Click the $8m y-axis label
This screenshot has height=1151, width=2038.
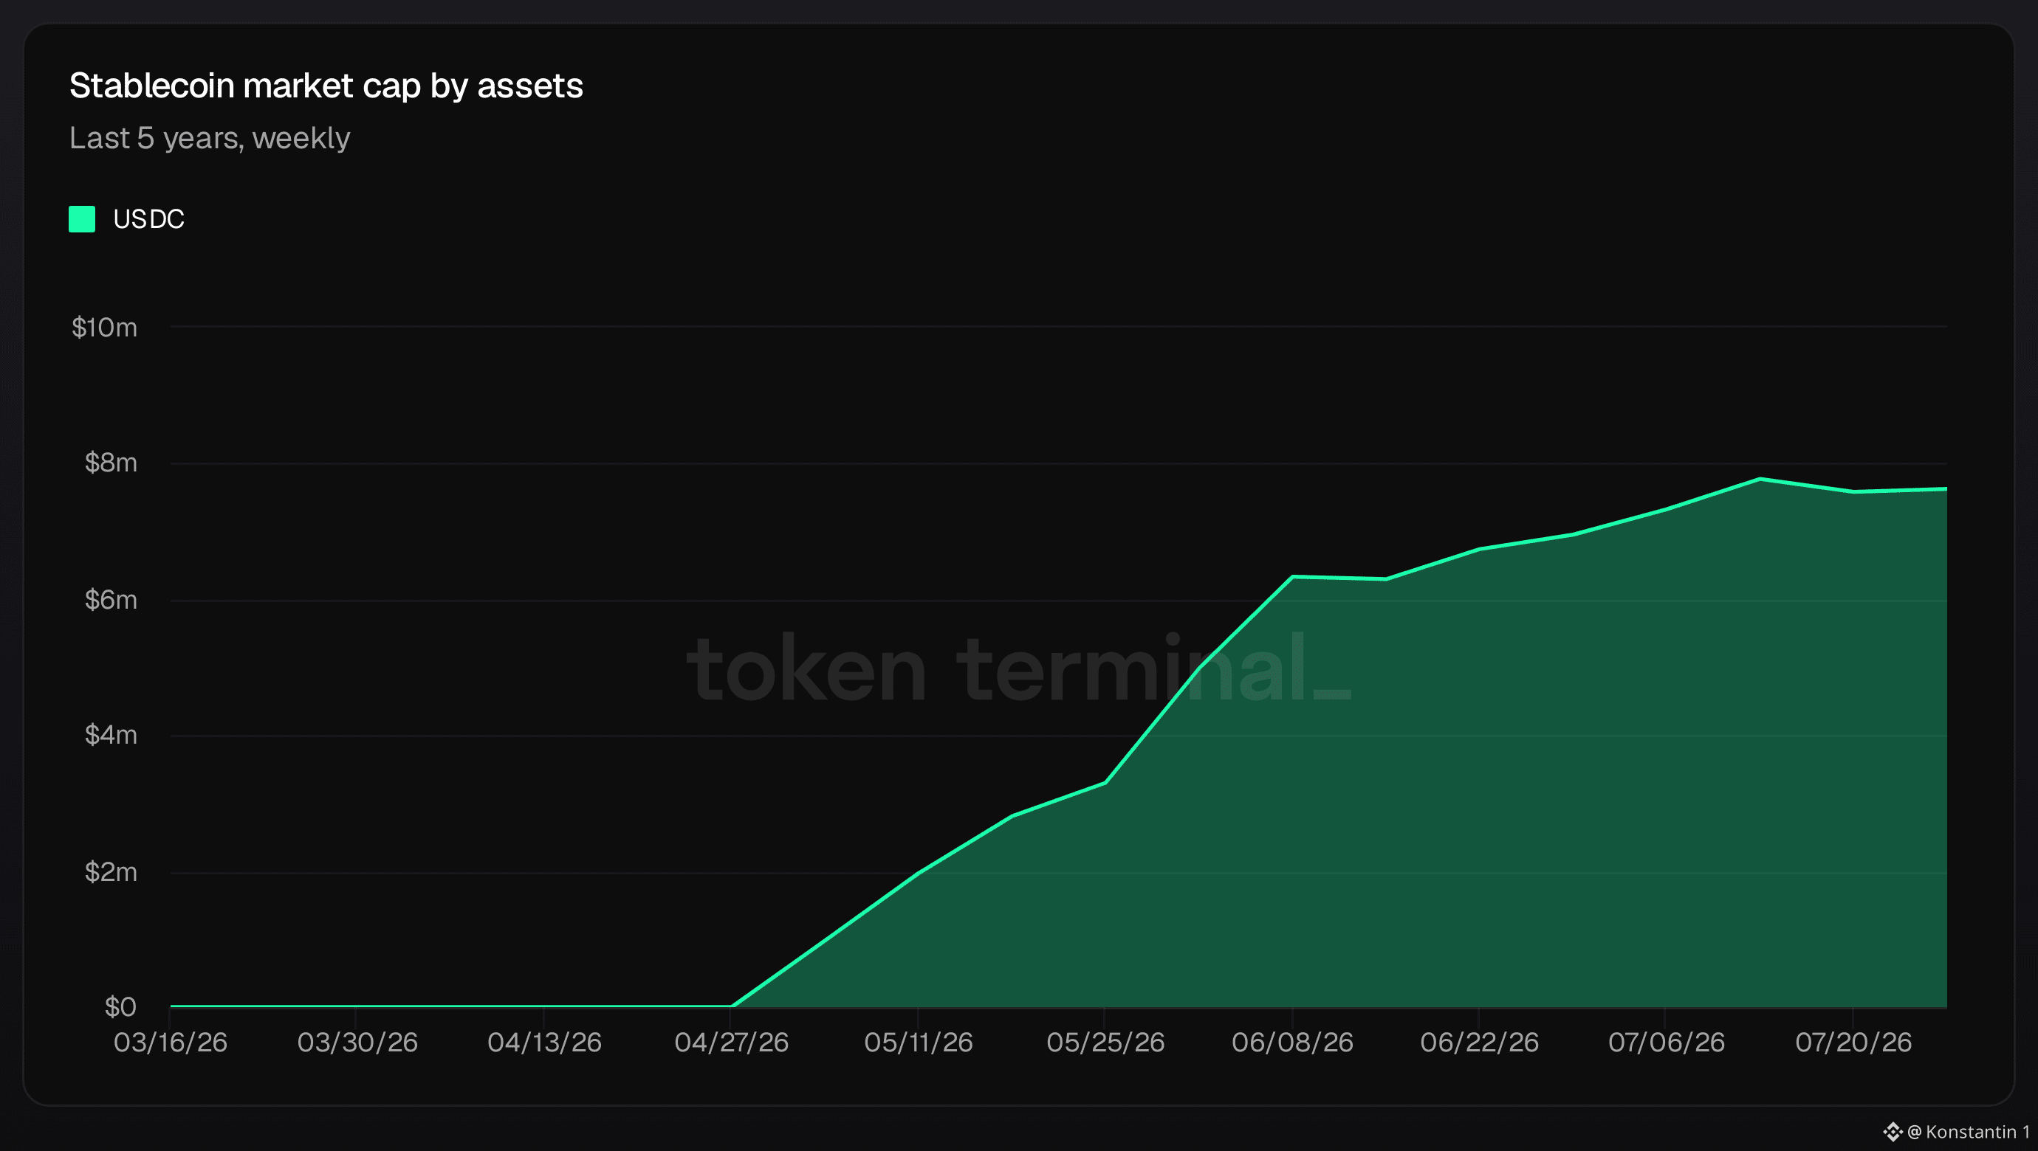(x=111, y=463)
